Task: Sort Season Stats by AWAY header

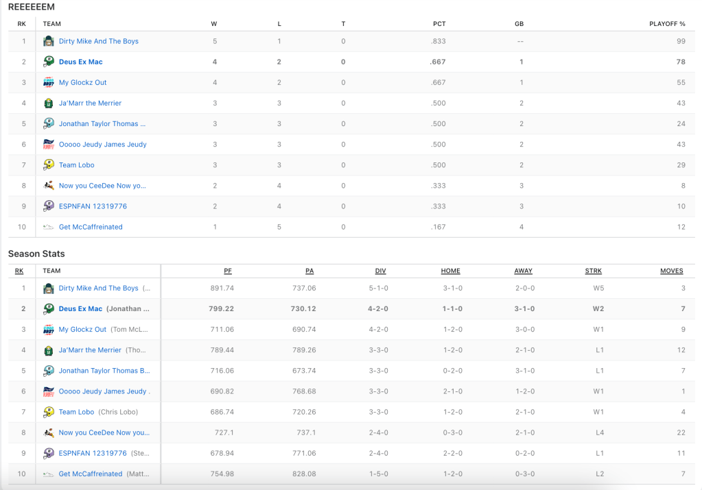Action: (523, 271)
